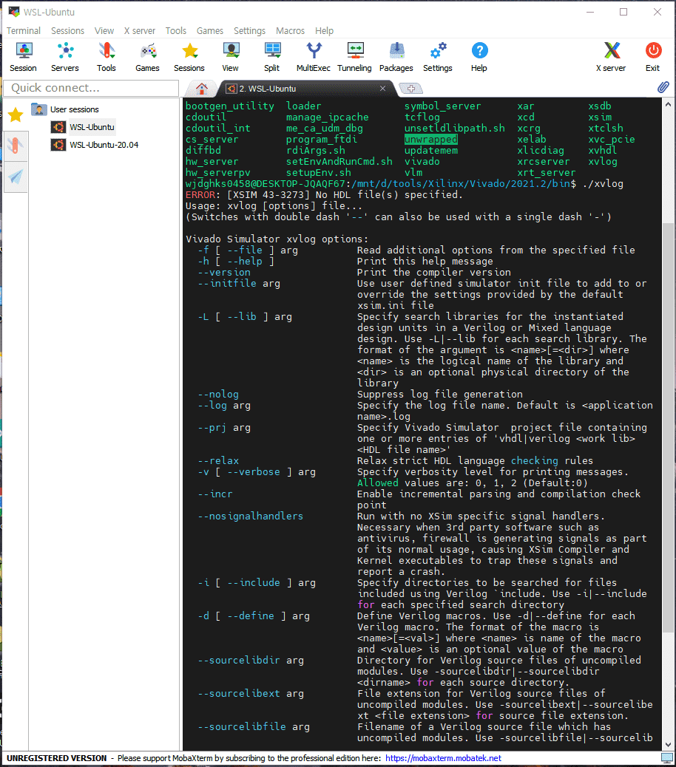The width and height of the screenshot is (676, 767).
Task: Click the terminal scrollbar down arrow
Action: tap(668, 745)
